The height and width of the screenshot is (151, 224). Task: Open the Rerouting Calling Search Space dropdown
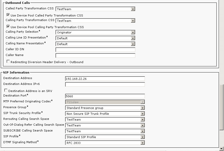click(105, 120)
